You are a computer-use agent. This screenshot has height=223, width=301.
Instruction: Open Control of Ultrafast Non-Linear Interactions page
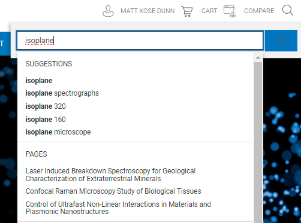[x=118, y=208]
